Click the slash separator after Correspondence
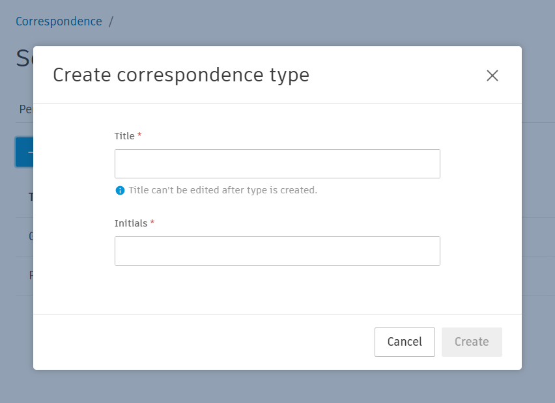Viewport: 555px width, 403px height. (111, 21)
